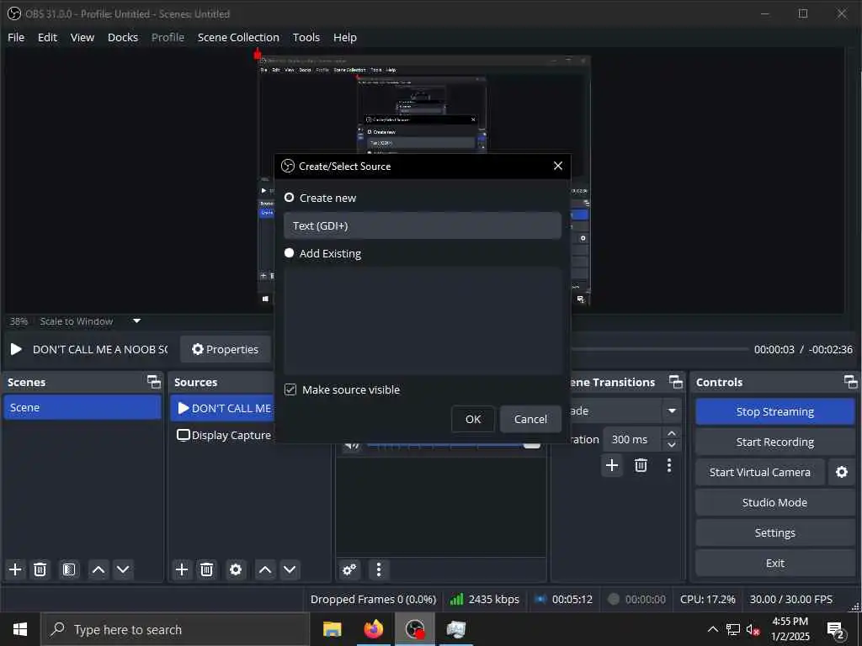The width and height of the screenshot is (862, 646).
Task: Open the View menu
Action: (x=82, y=37)
